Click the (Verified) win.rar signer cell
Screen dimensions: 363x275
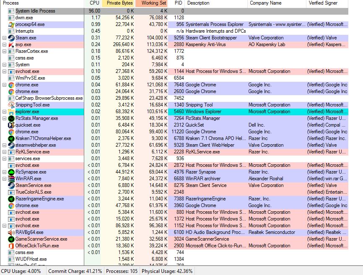coord(327,179)
